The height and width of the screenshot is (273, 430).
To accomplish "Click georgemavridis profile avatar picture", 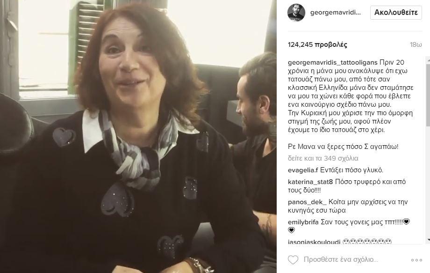I will coord(296,13).
